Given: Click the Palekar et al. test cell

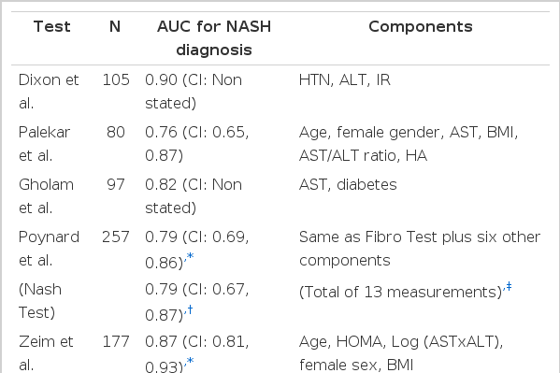Looking at the screenshot, I should pos(44,144).
